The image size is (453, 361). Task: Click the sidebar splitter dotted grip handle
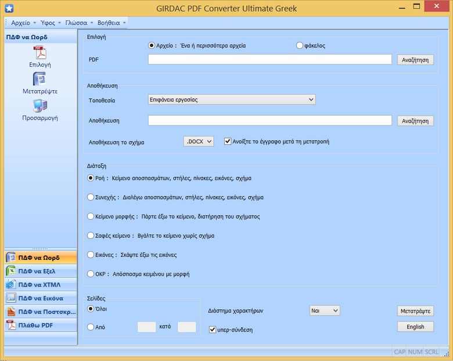tap(40, 248)
